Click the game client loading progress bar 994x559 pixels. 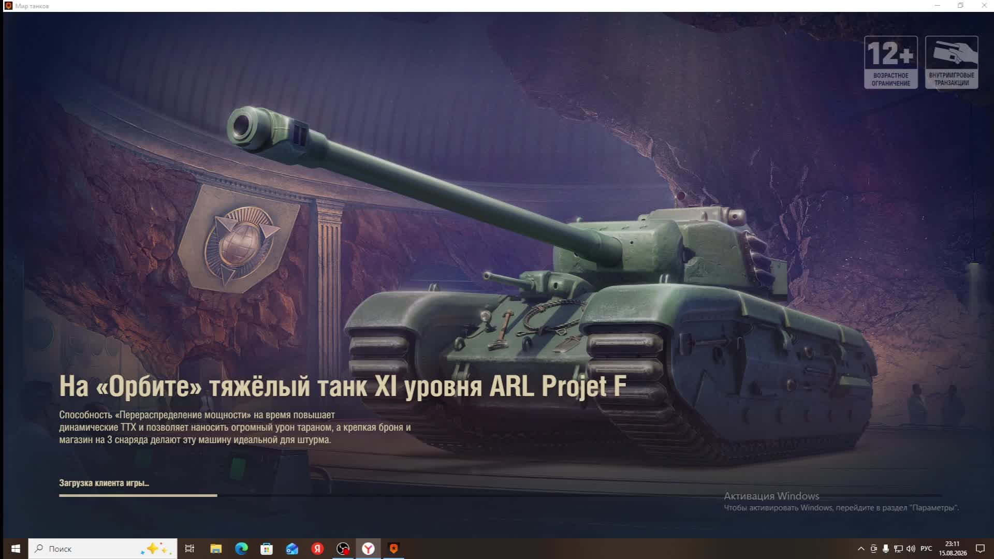coord(500,495)
